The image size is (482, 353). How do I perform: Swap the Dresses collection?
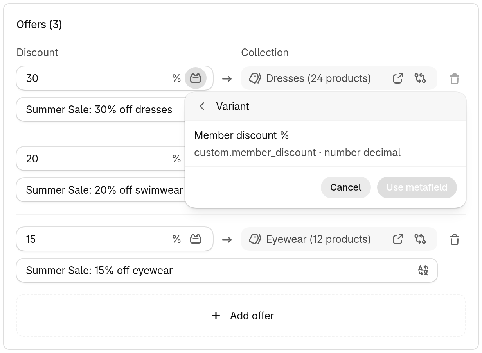point(420,78)
